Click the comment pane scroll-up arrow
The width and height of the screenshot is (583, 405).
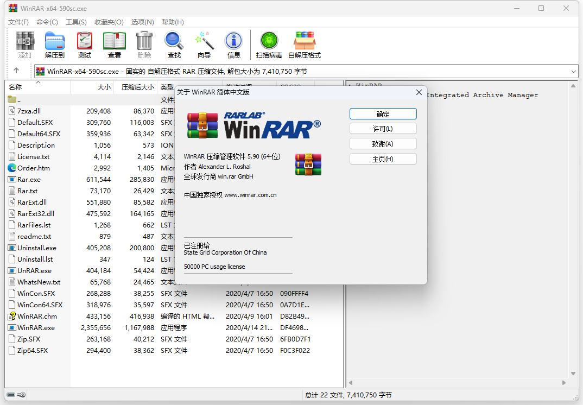(x=573, y=86)
